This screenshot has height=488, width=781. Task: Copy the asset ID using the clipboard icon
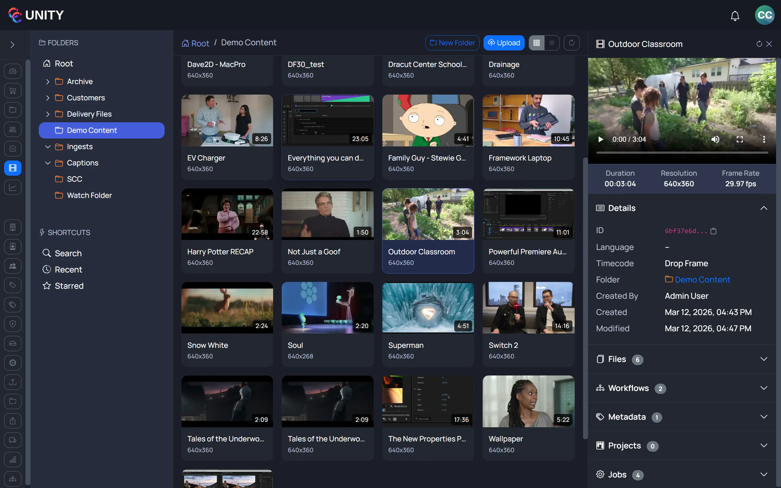[x=713, y=230]
